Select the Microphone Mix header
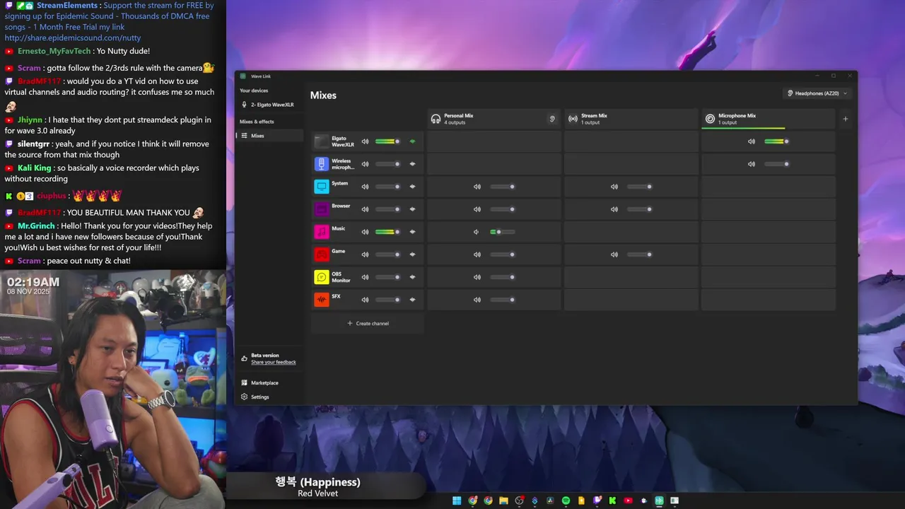The height and width of the screenshot is (509, 905). pos(769,119)
